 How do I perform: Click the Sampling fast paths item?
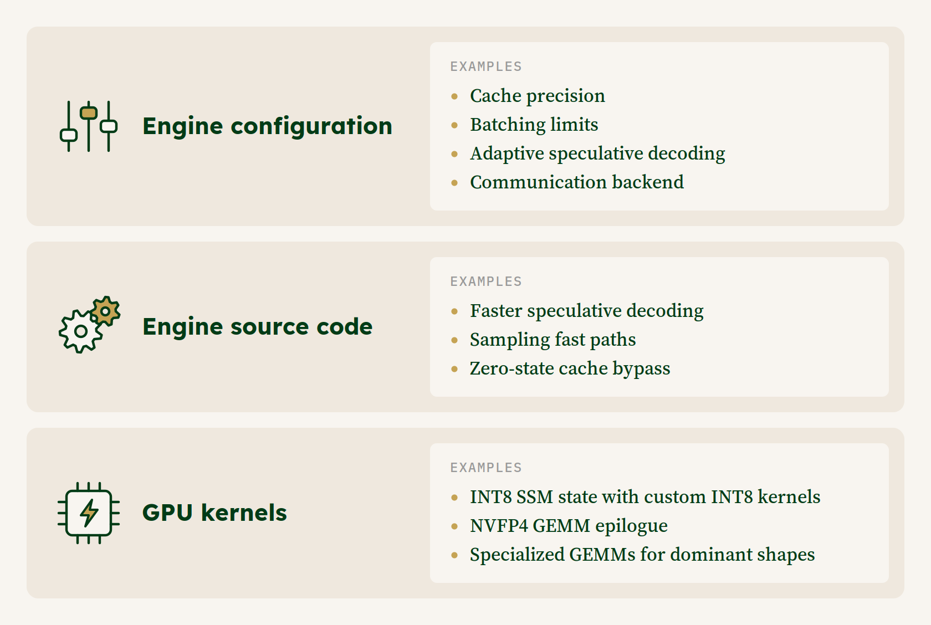(x=553, y=340)
